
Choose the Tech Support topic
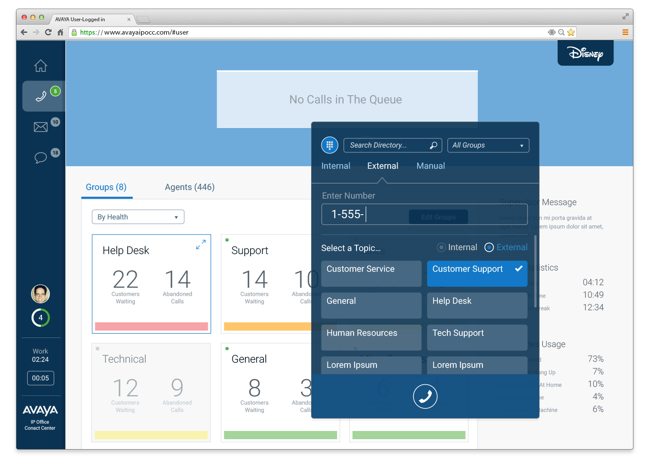[x=477, y=338]
